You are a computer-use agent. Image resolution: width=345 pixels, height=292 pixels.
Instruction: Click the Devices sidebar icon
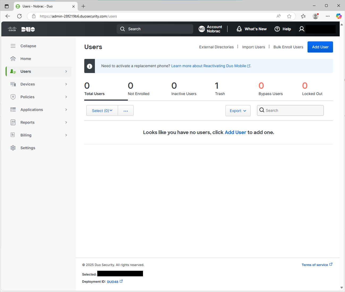(13, 84)
